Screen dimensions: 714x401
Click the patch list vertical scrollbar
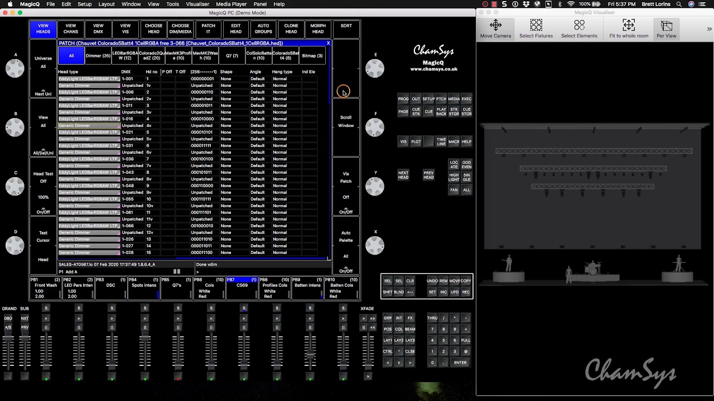330,75
